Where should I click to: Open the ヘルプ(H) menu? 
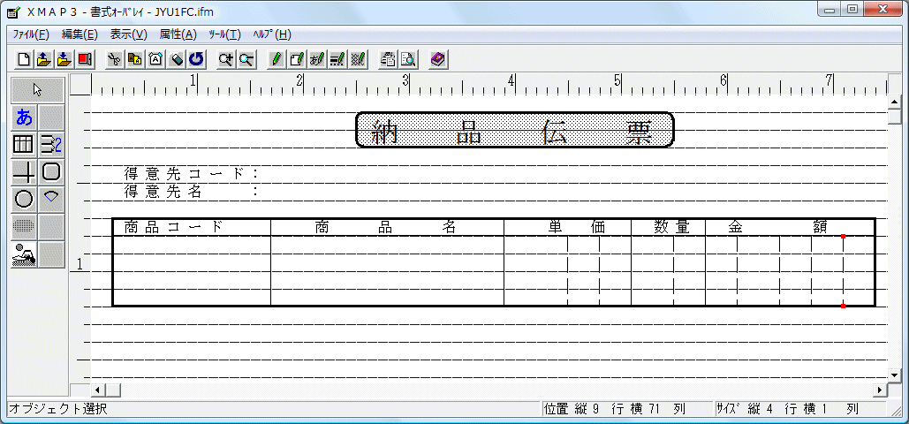coord(272,34)
